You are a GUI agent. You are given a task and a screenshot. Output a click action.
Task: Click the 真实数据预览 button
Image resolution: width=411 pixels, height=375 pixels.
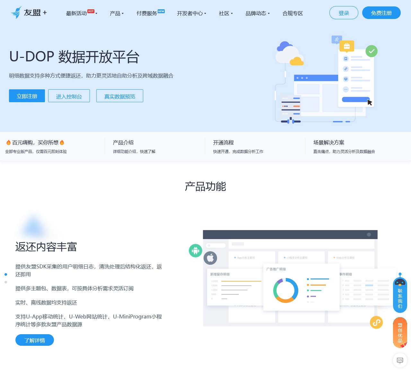click(x=120, y=96)
